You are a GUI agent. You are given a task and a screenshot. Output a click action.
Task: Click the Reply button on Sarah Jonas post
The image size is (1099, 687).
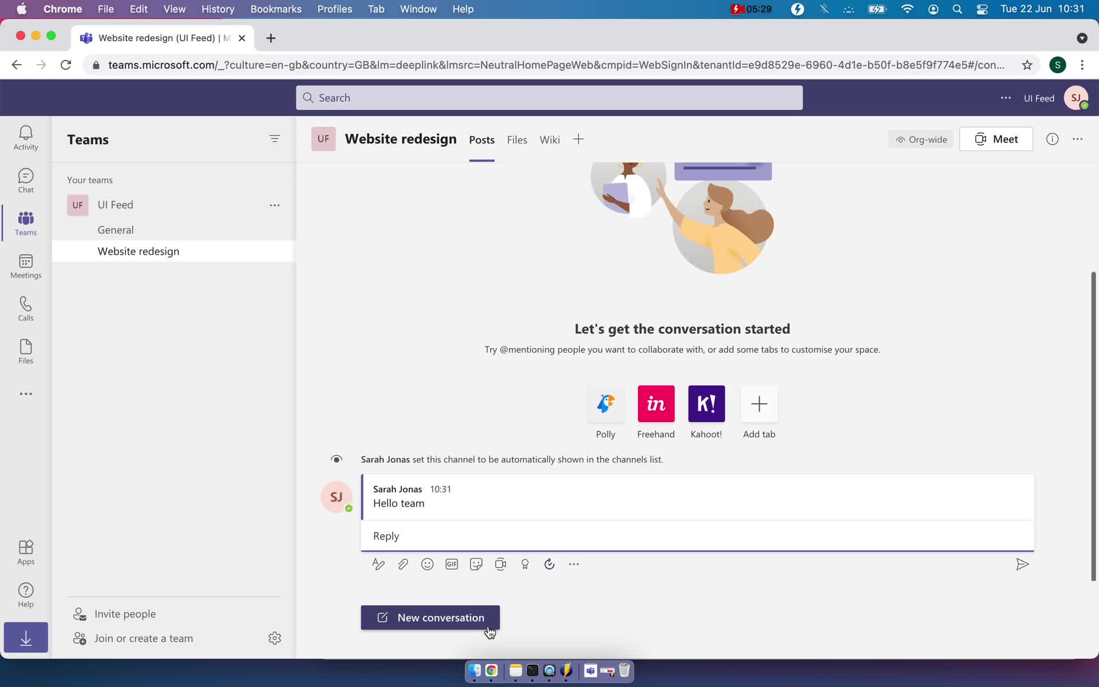386,535
